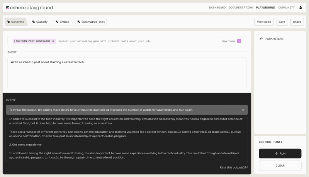
Task: Open the Embed tab
Action: [63, 22]
